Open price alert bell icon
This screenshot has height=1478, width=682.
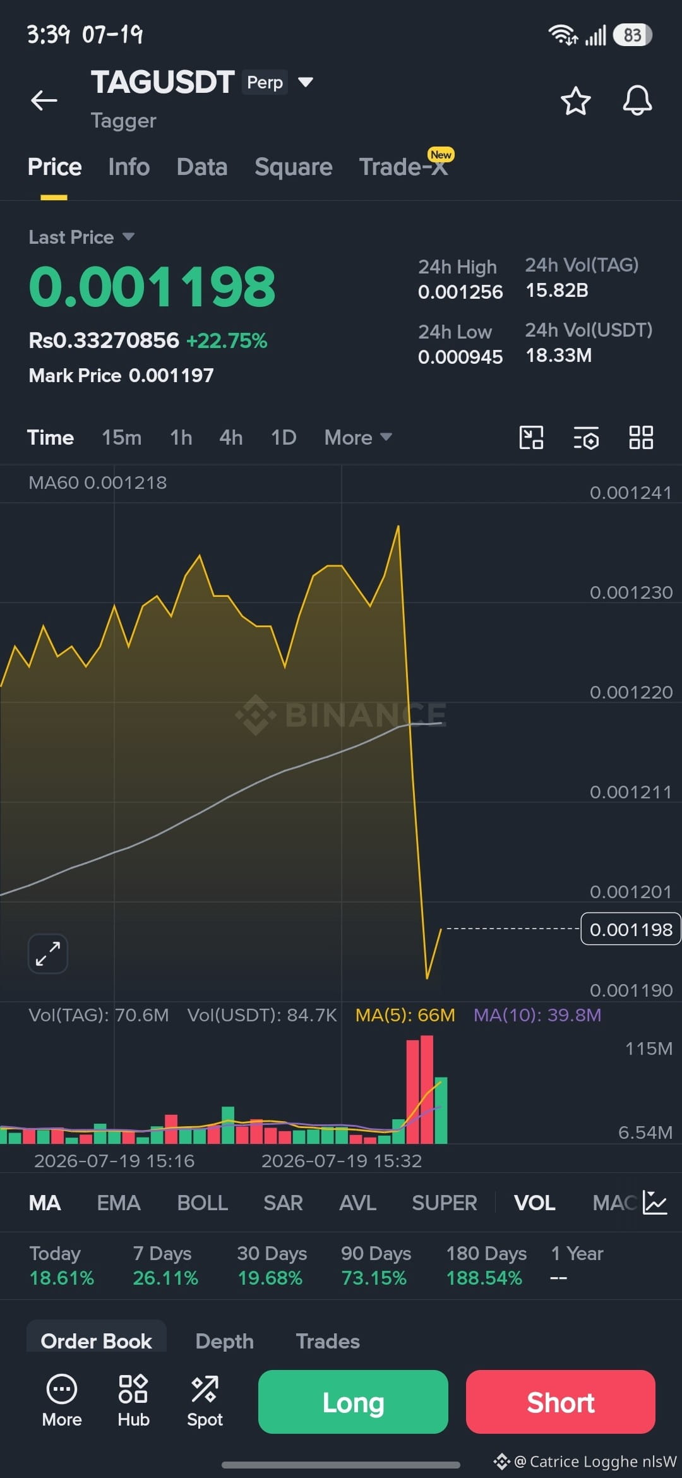[x=637, y=100]
